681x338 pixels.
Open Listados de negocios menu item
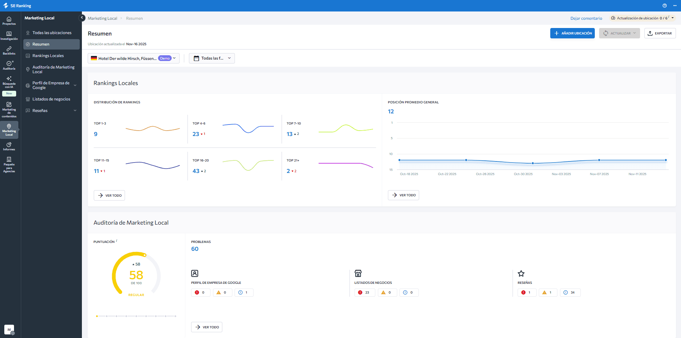[x=51, y=99]
